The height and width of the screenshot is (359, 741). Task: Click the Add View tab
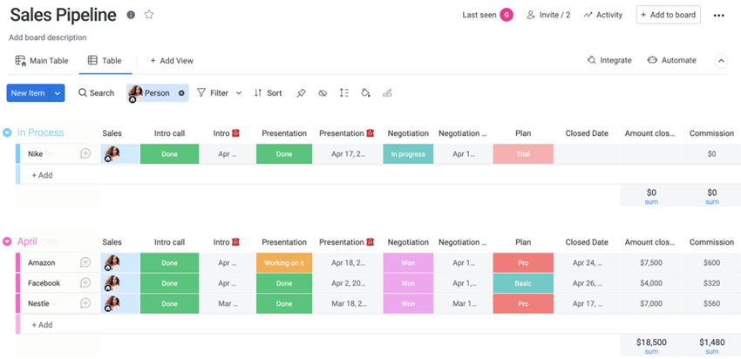(172, 61)
